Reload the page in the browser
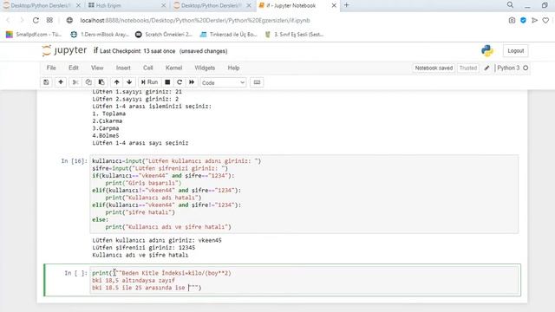 point(36,21)
